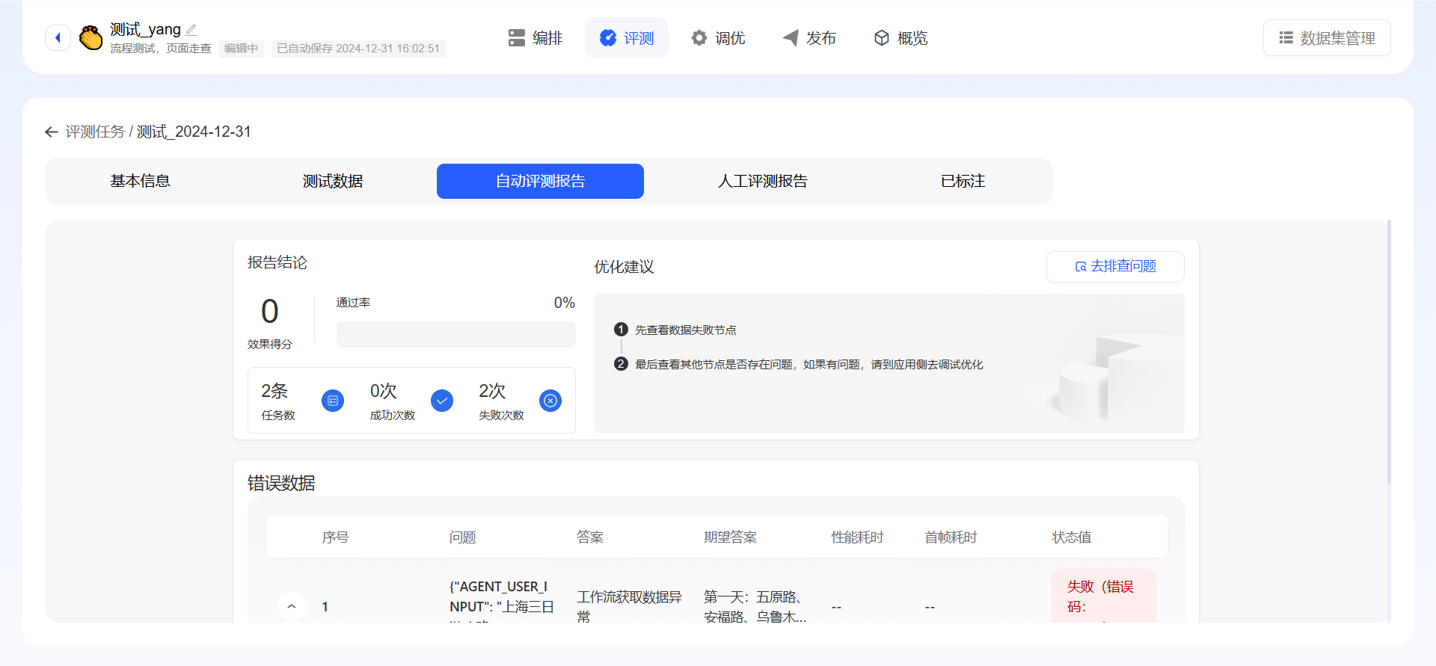
Task: Click the 已自动保存 timestamp label
Action: point(358,49)
